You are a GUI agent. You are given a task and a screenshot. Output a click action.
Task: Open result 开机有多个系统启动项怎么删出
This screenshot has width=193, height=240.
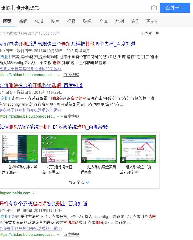point(44,204)
